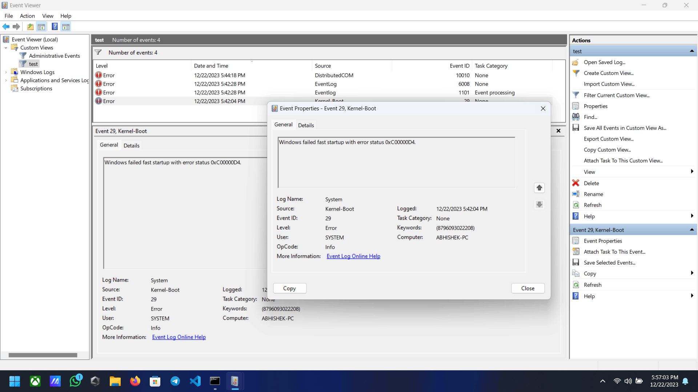Click the Find binoculars icon
698x392 pixels.
coord(576,117)
